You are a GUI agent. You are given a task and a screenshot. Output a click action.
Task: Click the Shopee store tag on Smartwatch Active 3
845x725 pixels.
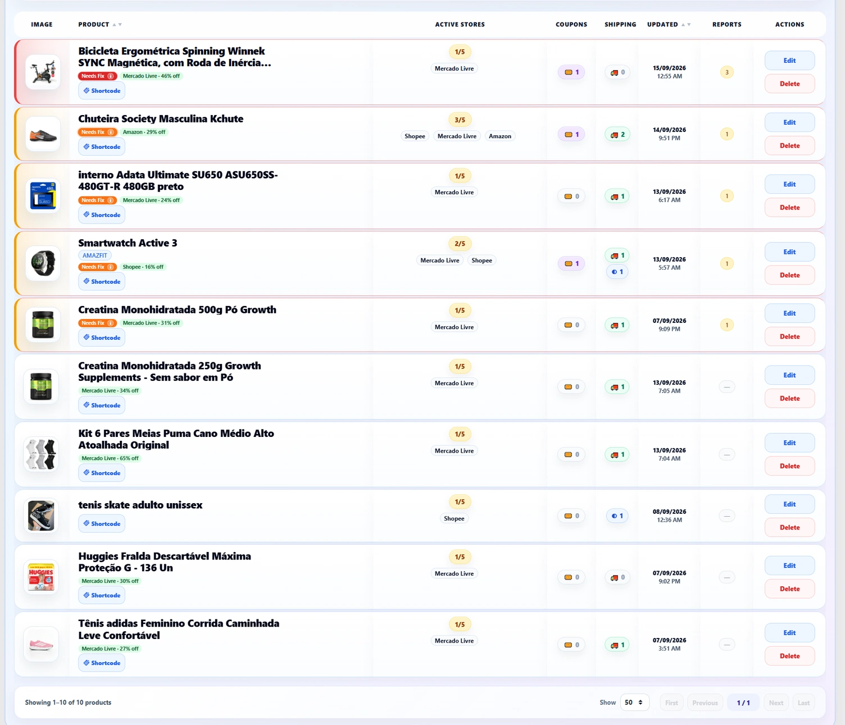coord(481,261)
